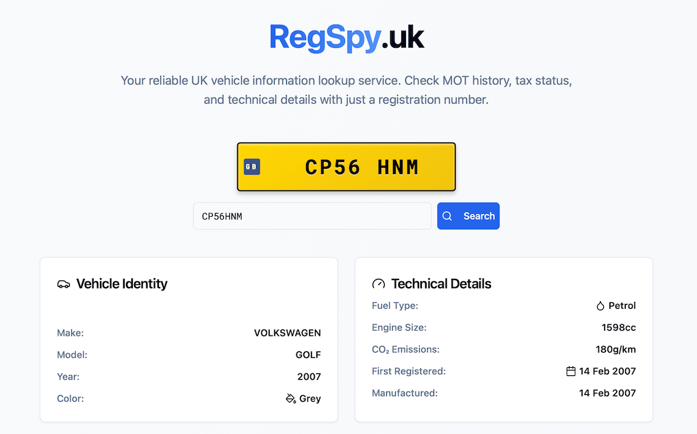Click the 180g/km CO₂ emissions value

[x=616, y=350]
